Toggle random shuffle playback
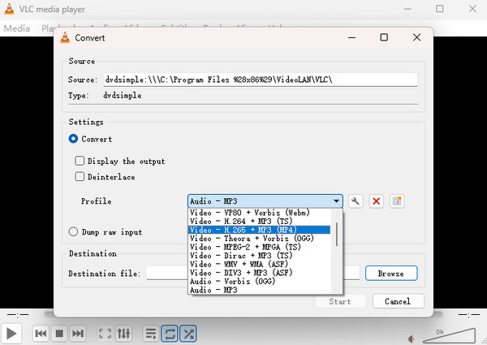 [188, 334]
